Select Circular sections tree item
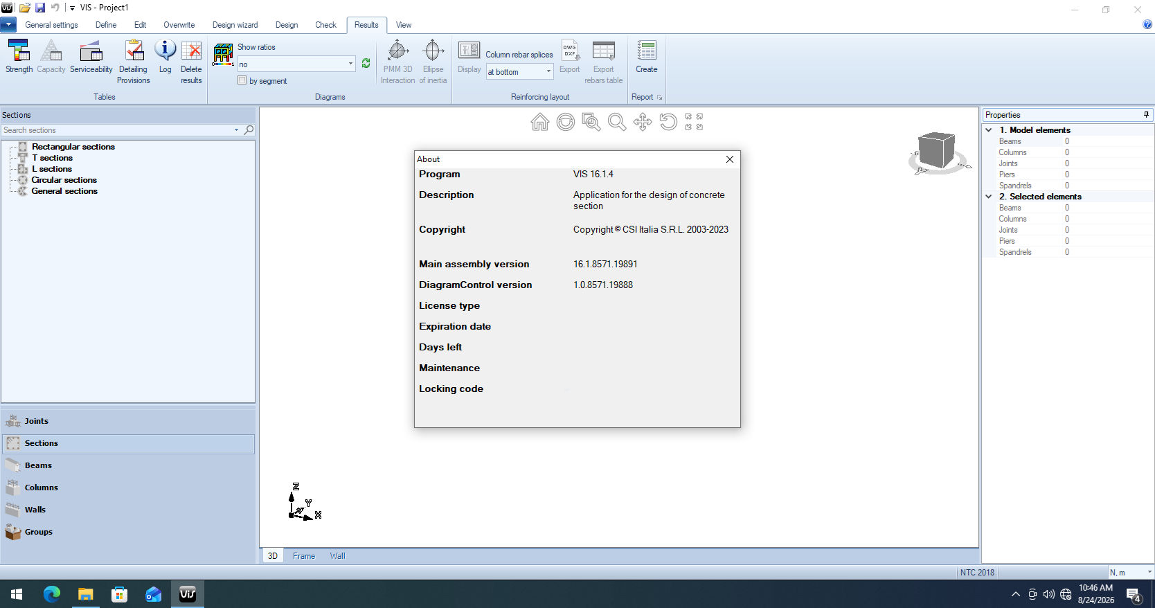Viewport: 1155px width, 608px height. (64, 180)
